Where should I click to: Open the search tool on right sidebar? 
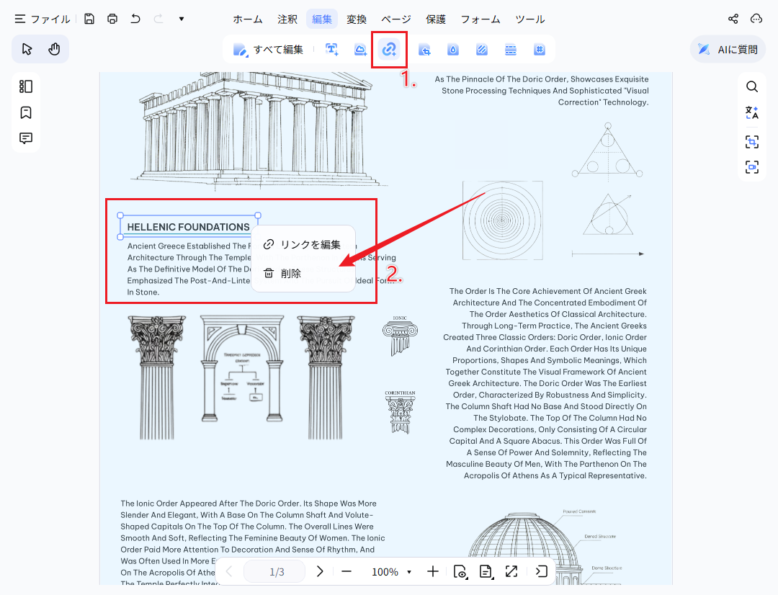click(752, 87)
